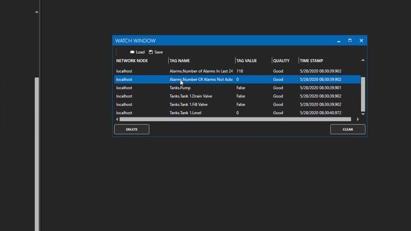The width and height of the screenshot is (411, 231).
Task: Click the table horizontal scrollbar thumb
Action: point(235,119)
